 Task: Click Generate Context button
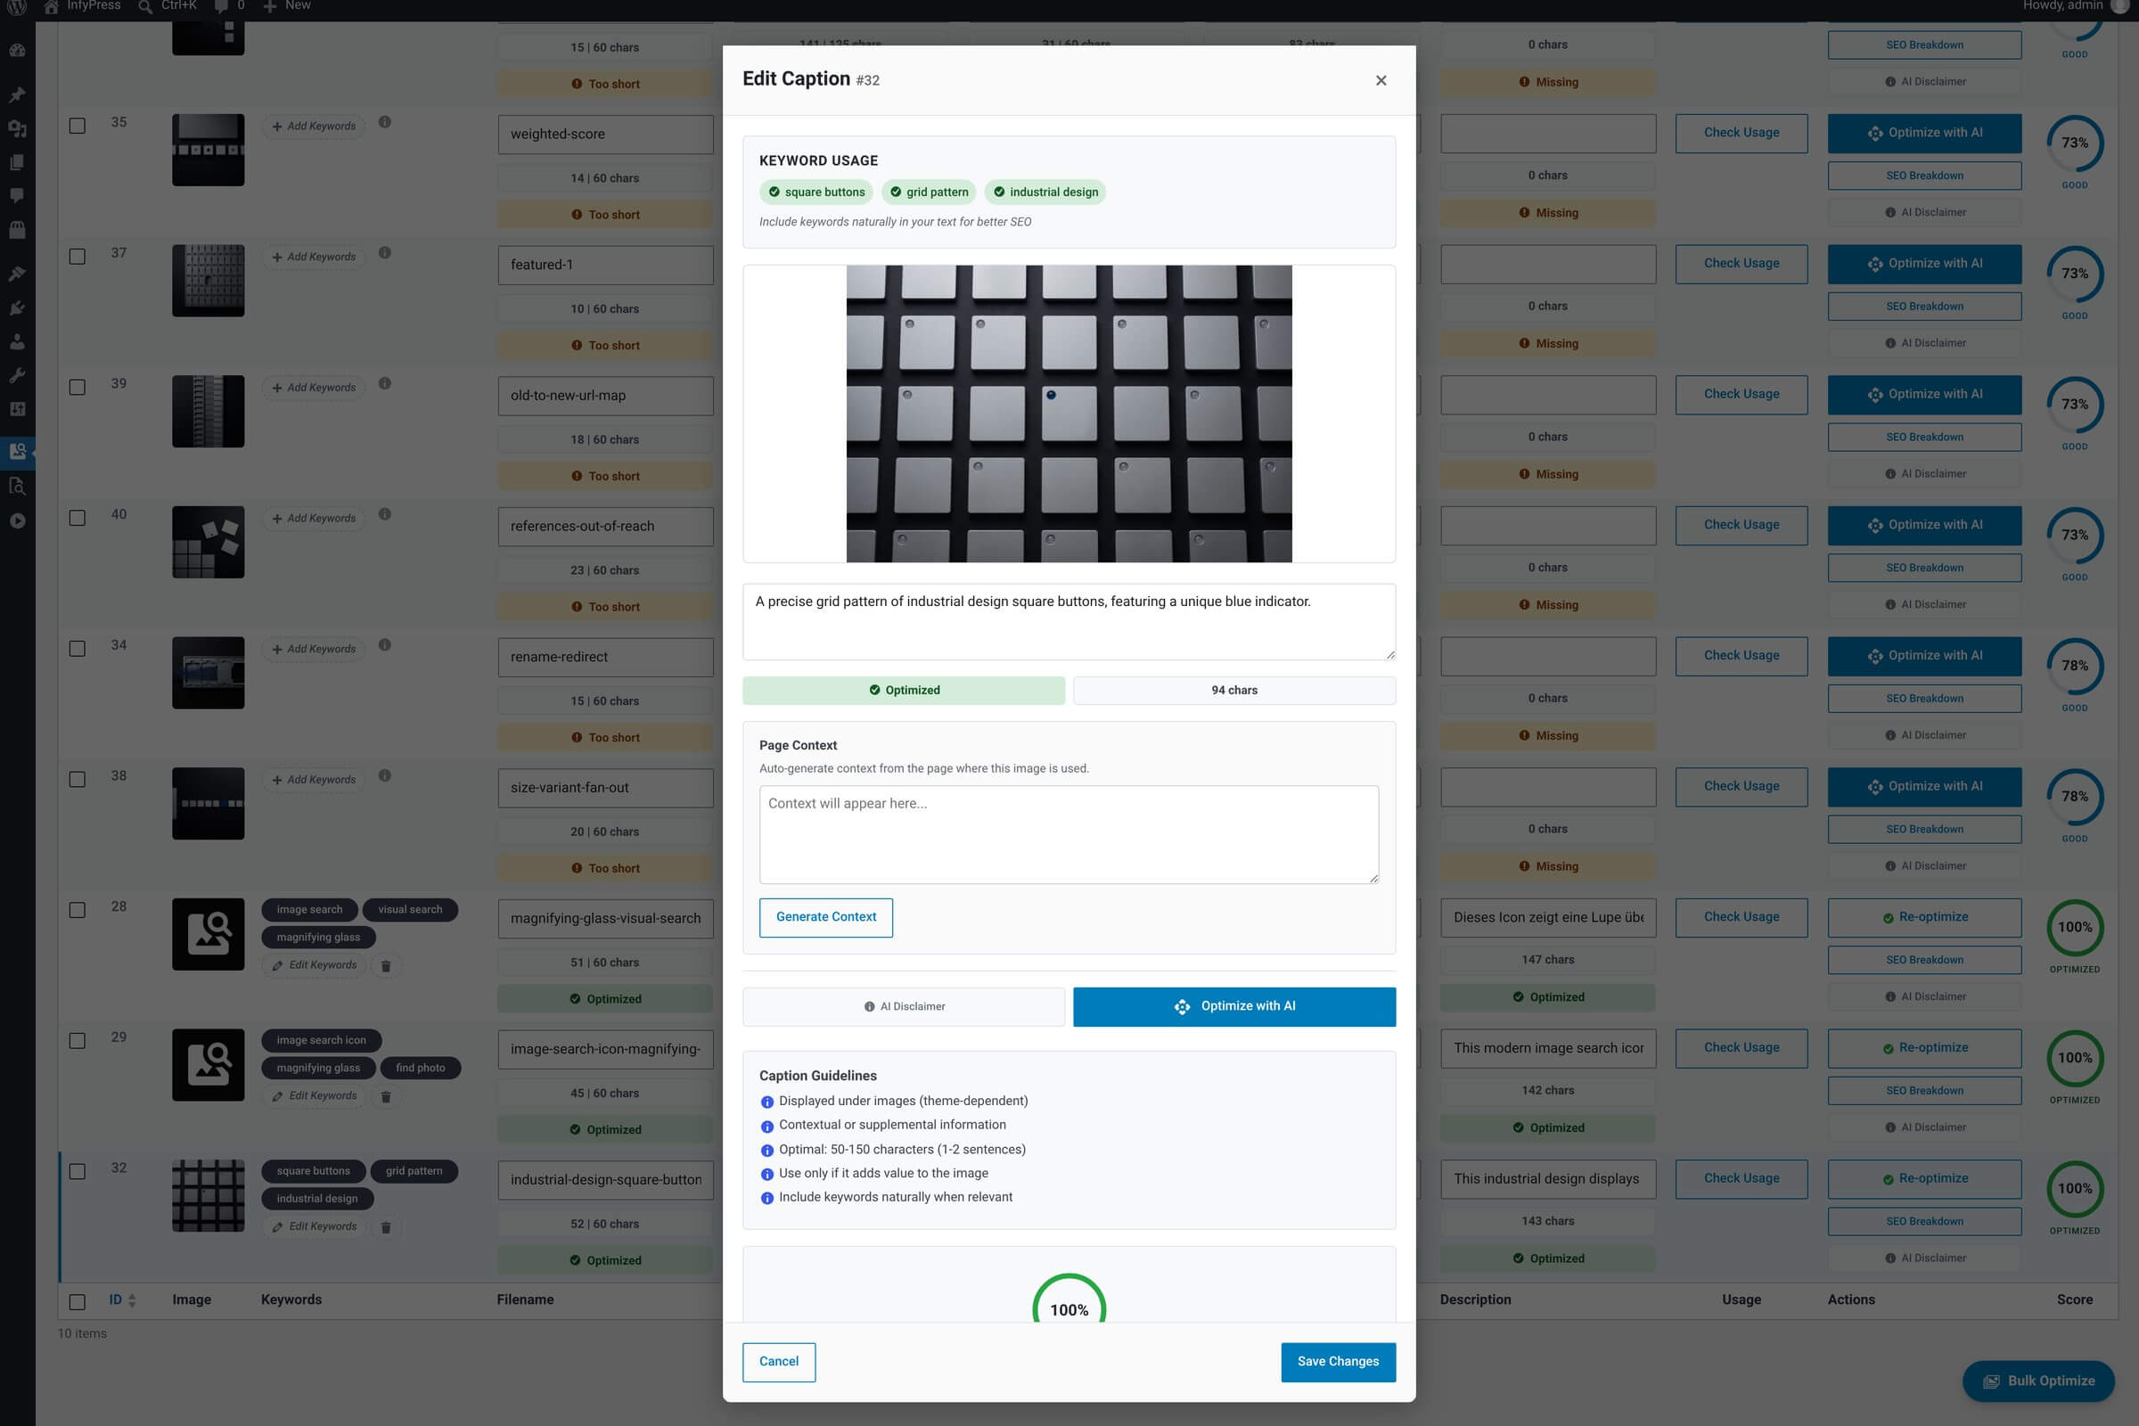point(826,917)
